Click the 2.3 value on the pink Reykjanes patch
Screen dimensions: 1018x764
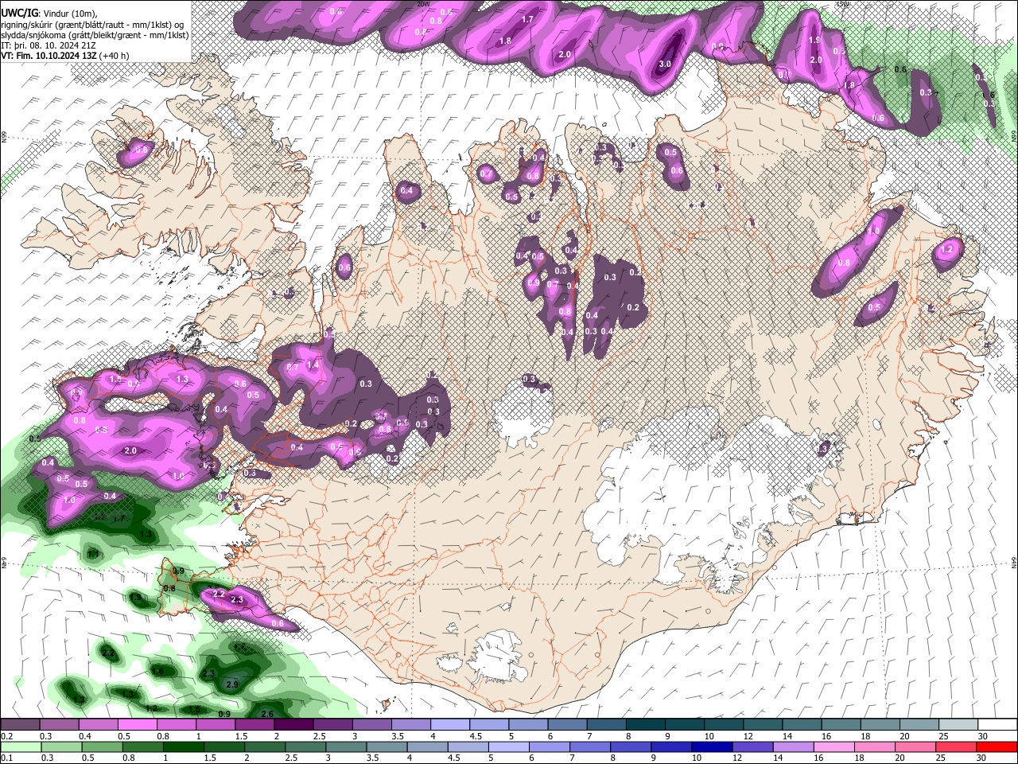point(236,599)
